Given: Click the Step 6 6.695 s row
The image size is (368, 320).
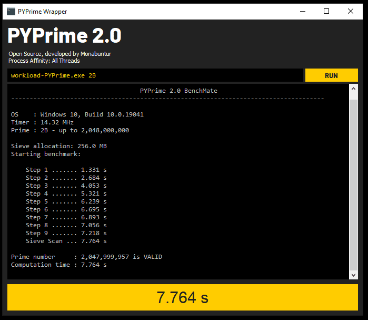Looking at the screenshot, I should tap(66, 209).
